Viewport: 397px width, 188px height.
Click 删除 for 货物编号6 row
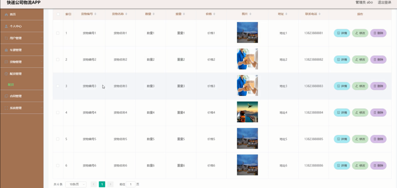[x=378, y=166]
